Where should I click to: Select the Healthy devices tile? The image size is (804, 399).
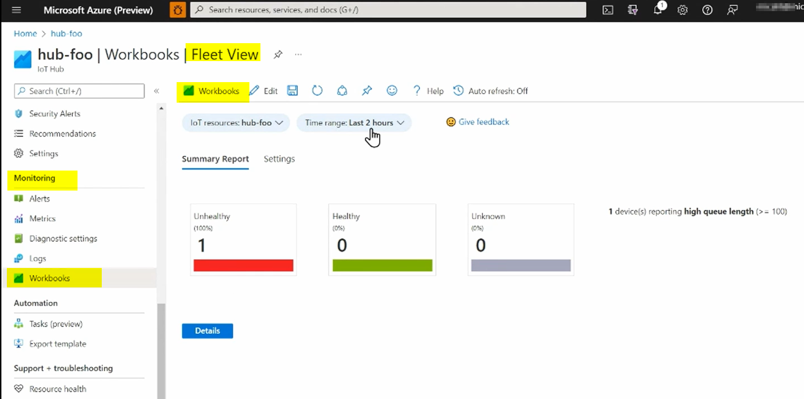tap(382, 240)
